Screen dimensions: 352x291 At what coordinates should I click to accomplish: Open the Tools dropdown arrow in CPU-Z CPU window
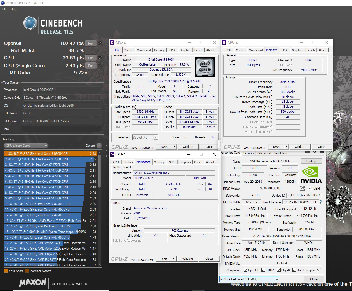174,147
